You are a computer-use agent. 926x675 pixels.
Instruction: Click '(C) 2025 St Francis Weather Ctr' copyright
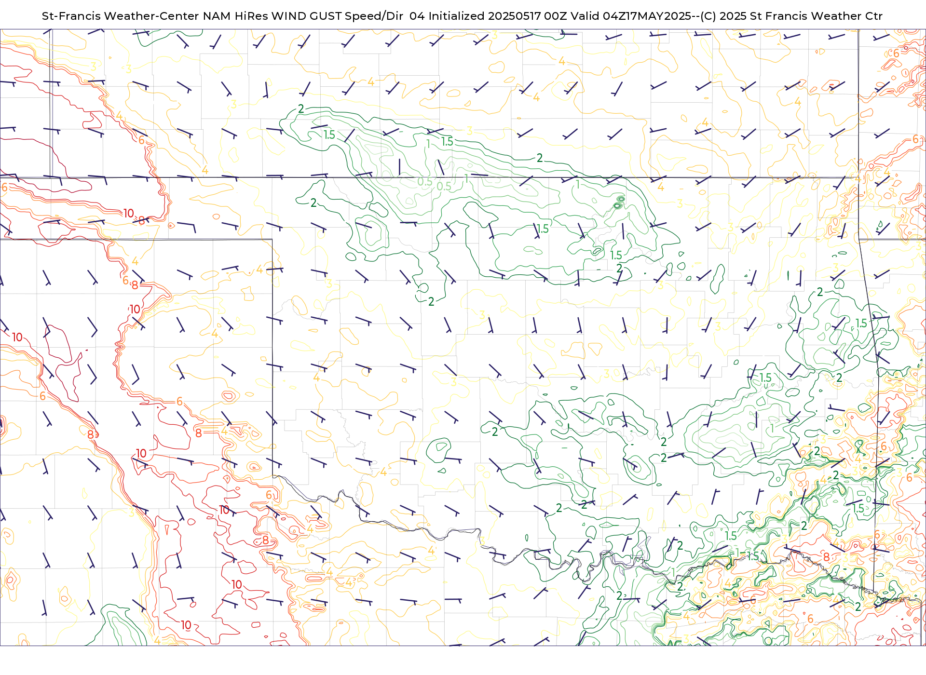tap(791, 16)
